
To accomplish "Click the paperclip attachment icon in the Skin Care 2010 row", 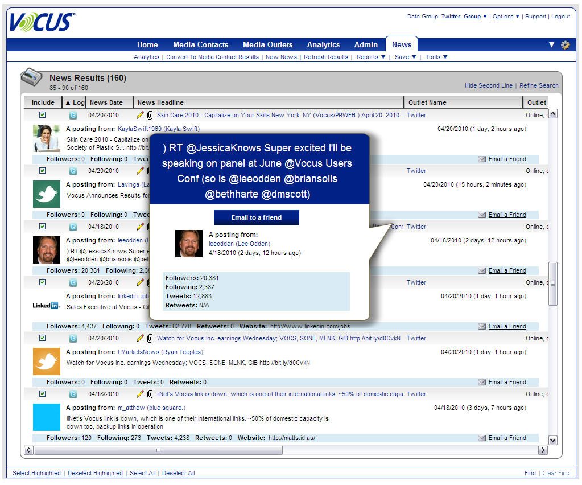I will (150, 115).
